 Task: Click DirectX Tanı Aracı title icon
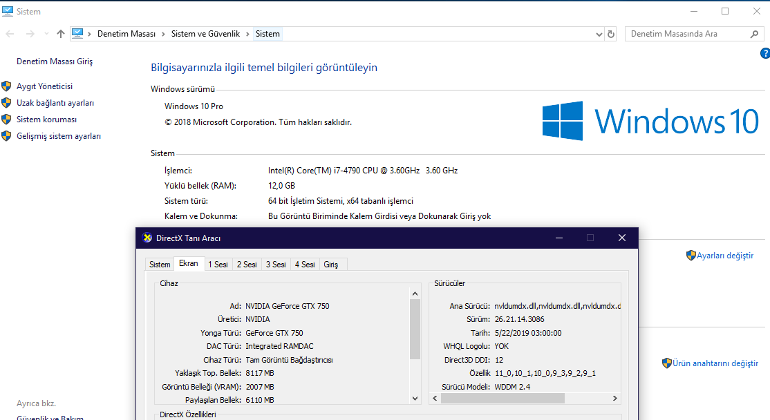coord(147,238)
